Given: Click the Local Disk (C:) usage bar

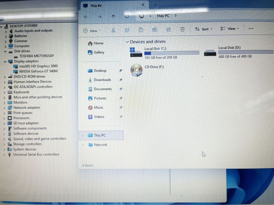Looking at the screenshot, I should pos(172,53).
